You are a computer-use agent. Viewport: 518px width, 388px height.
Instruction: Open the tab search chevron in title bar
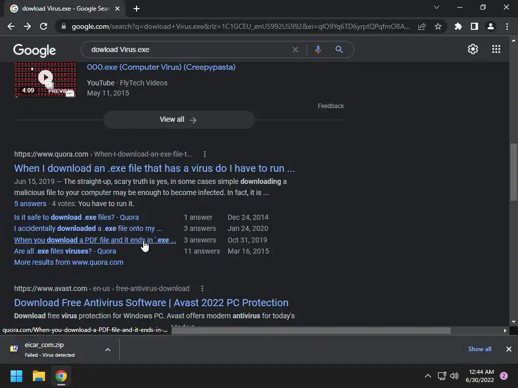[x=437, y=7]
